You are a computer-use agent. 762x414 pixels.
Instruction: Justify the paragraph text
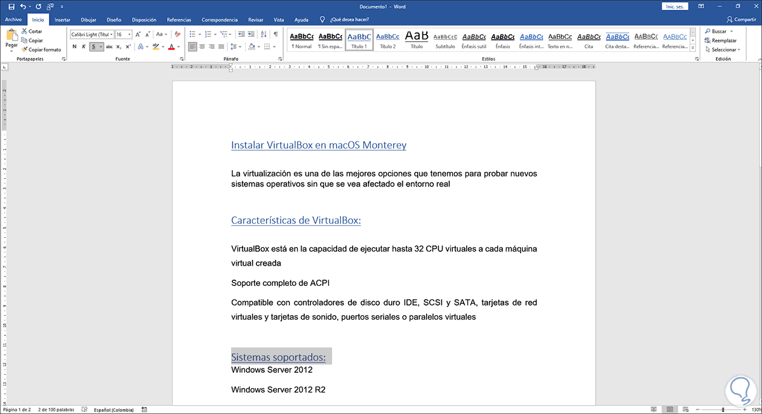click(222, 47)
